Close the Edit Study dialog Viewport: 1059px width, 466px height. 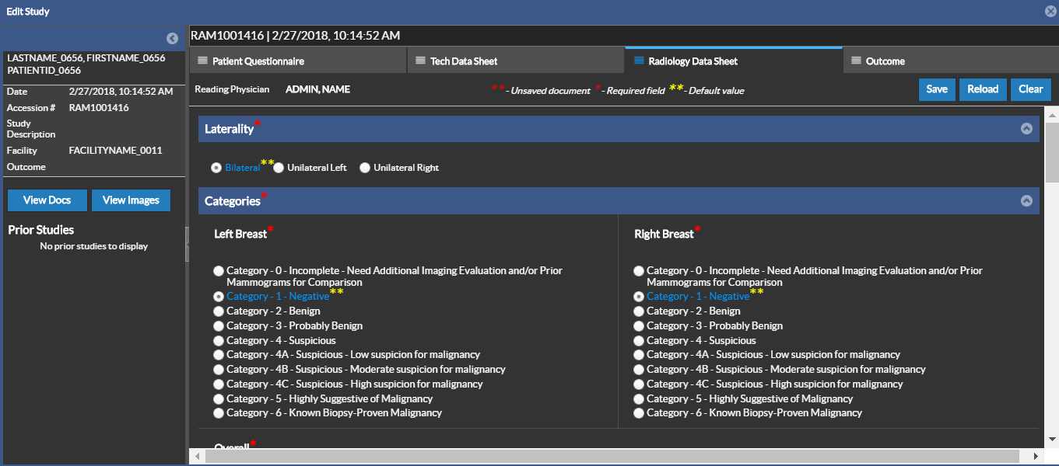[x=1050, y=12]
